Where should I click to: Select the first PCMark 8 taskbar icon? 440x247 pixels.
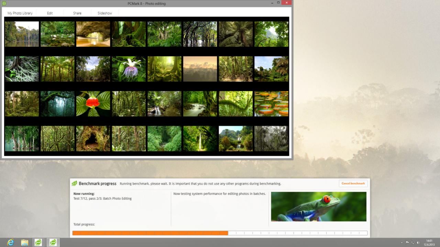(38, 242)
